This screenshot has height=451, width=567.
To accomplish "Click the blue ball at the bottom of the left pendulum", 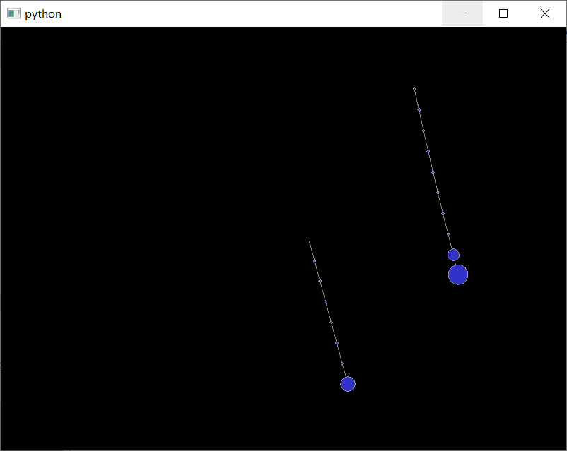I will [x=348, y=383].
